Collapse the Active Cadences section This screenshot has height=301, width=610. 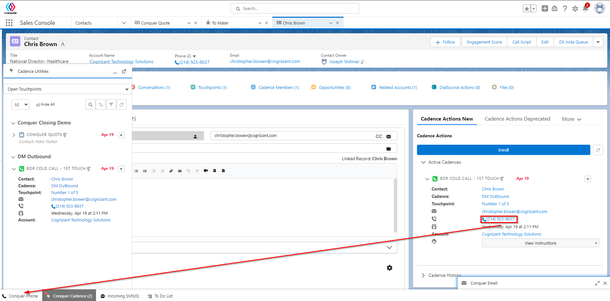point(423,162)
